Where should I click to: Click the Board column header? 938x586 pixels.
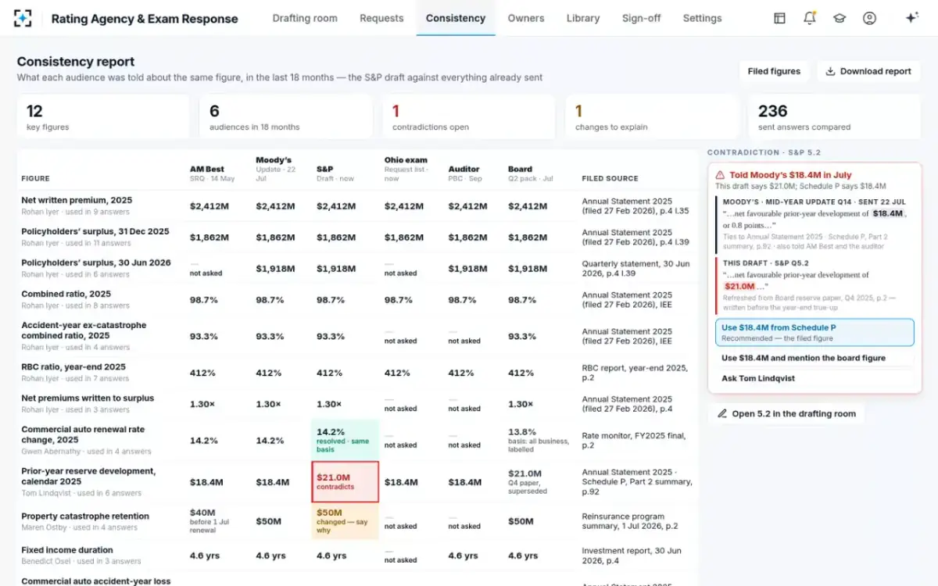coord(529,173)
